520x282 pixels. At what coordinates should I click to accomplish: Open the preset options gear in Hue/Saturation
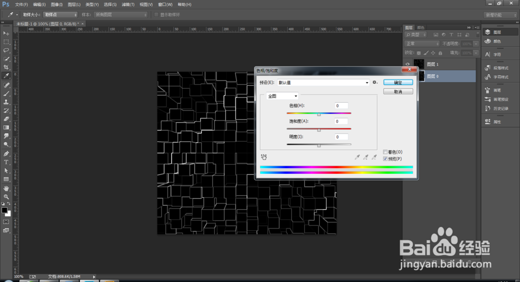[x=375, y=82]
